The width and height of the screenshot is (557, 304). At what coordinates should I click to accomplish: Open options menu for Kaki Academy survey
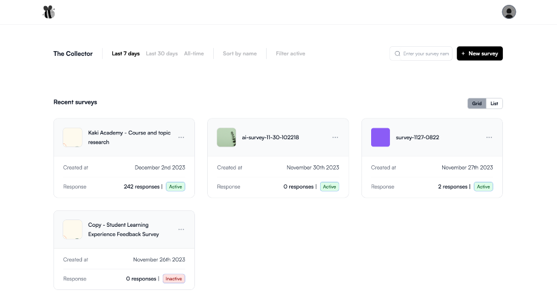click(181, 137)
